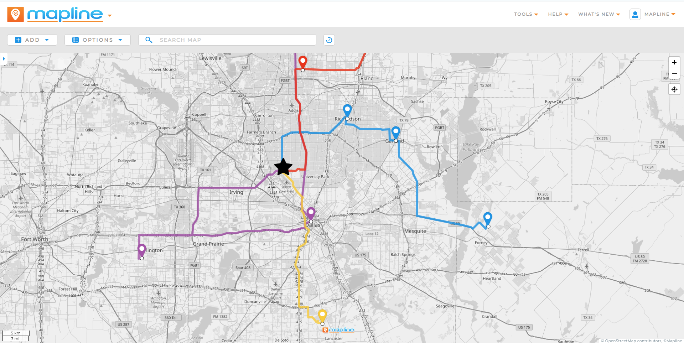Click the locate-me crosshair icon
The height and width of the screenshot is (343, 684).
674,89
